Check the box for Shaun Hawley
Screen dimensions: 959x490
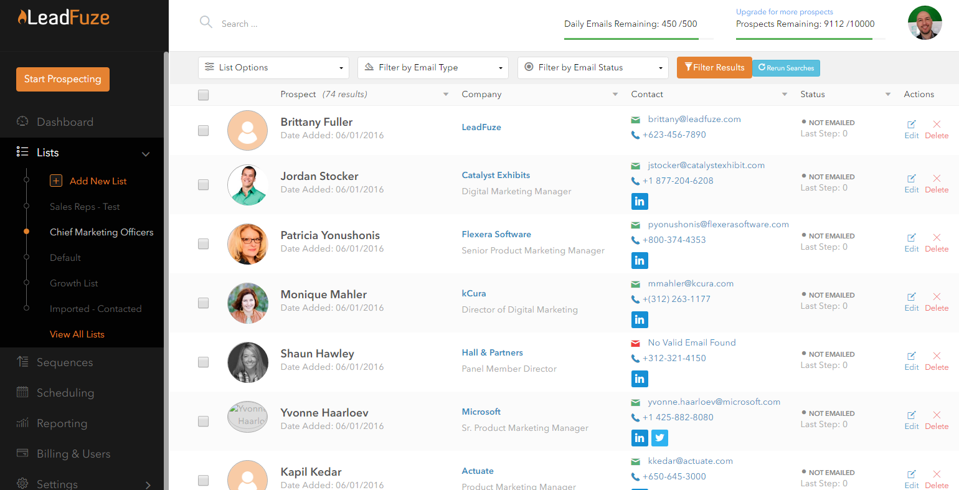203,362
